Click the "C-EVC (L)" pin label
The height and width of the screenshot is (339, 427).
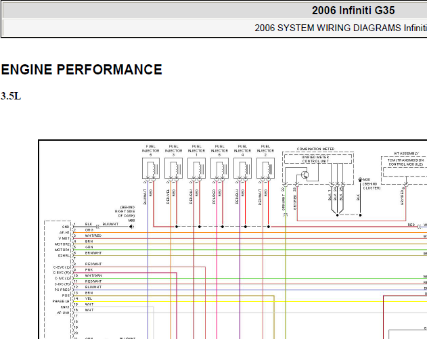[62, 267]
